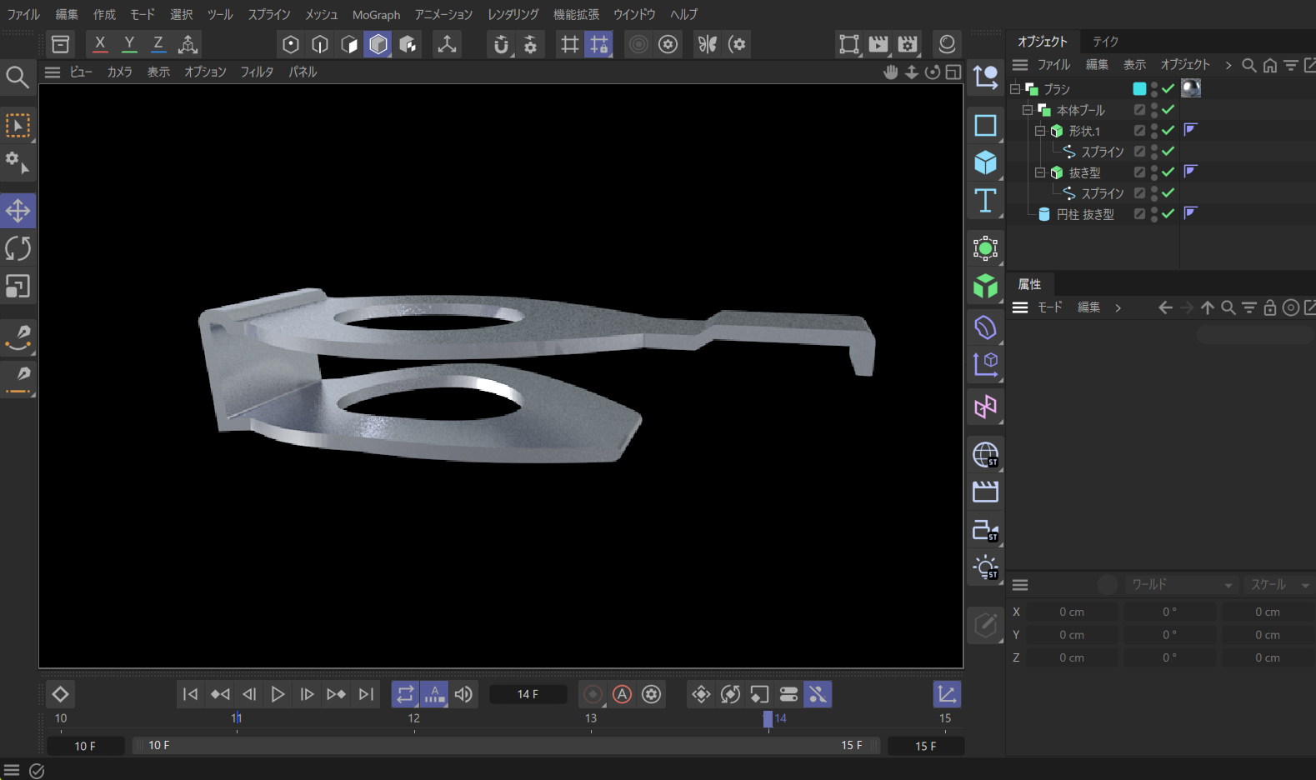1316x780 pixels.
Task: Click the magnet Snap icon
Action: pyautogui.click(x=500, y=44)
